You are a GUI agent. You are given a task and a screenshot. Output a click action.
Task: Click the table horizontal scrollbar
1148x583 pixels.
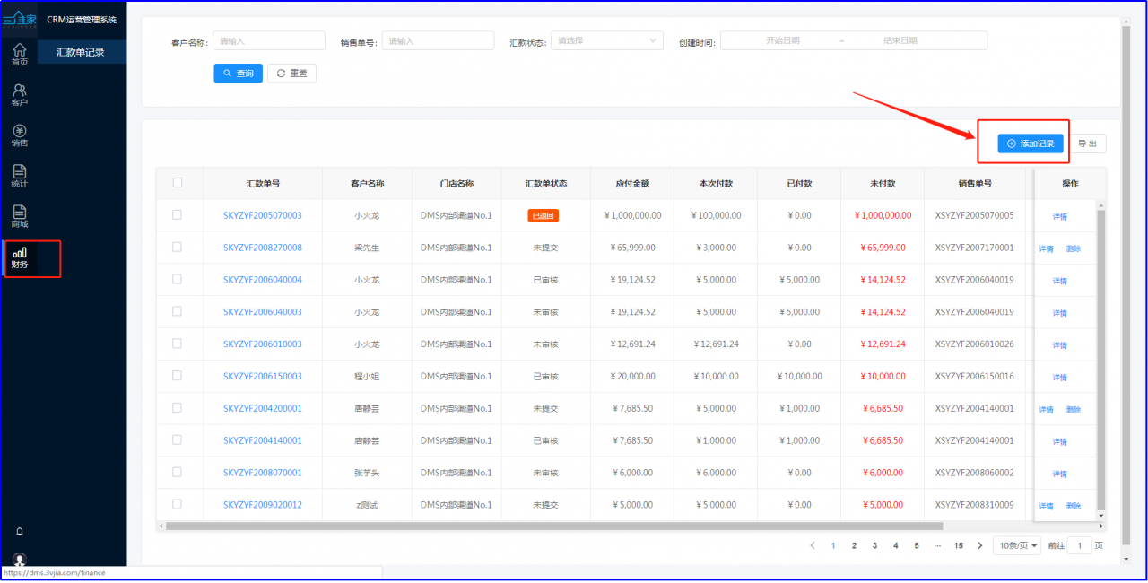click(554, 526)
